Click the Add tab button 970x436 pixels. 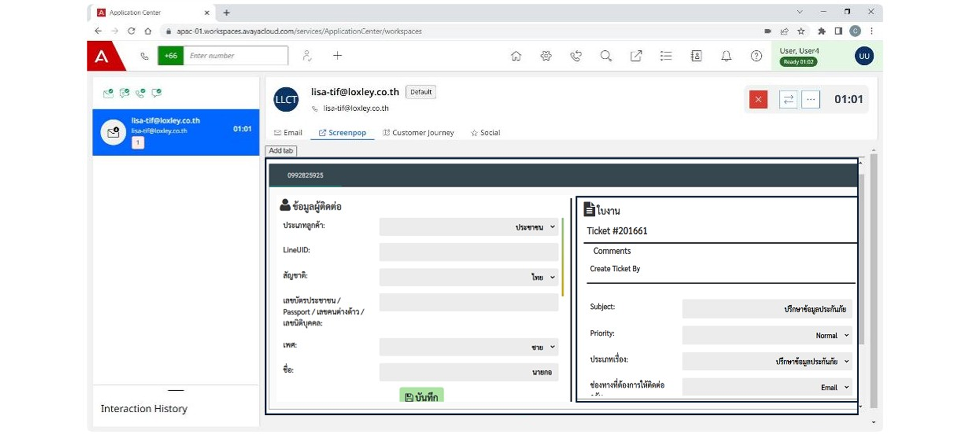(281, 151)
